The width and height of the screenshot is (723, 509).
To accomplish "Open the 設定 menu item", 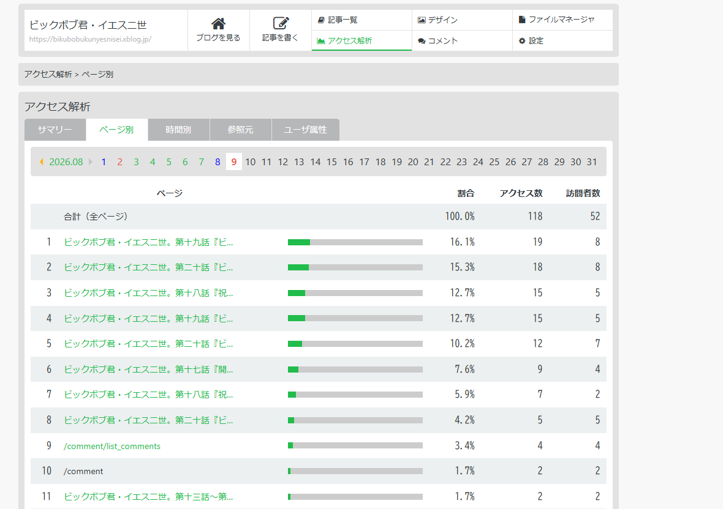I will [x=562, y=41].
